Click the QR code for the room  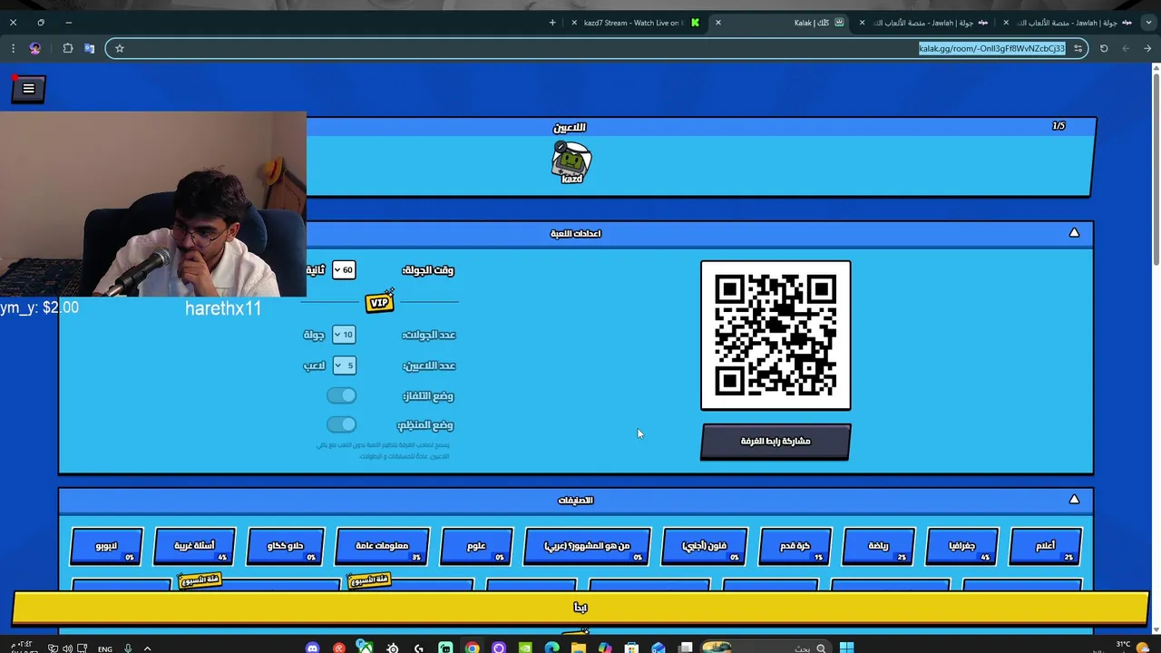[776, 336]
